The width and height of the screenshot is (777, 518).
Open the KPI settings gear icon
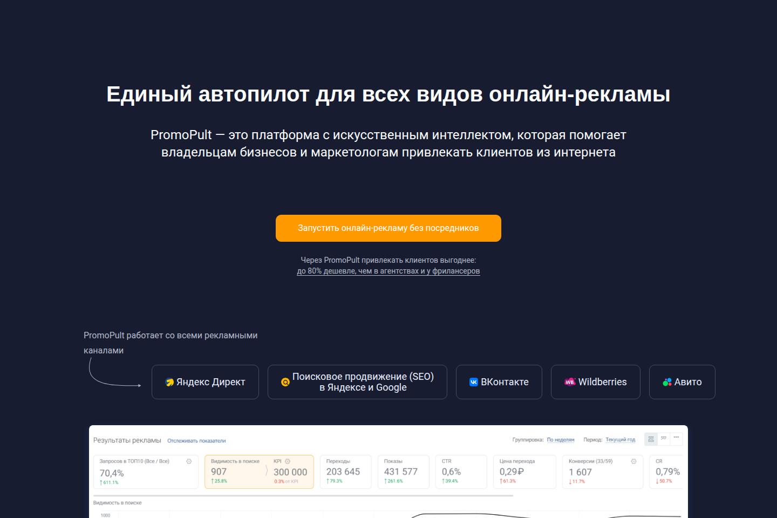(x=288, y=461)
